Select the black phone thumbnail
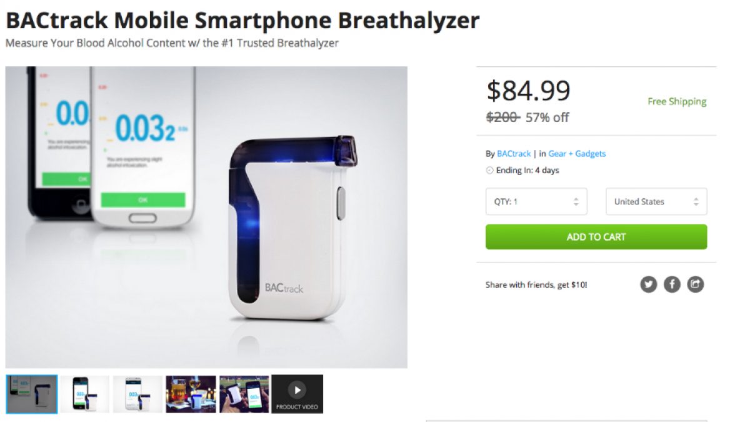 (x=85, y=394)
